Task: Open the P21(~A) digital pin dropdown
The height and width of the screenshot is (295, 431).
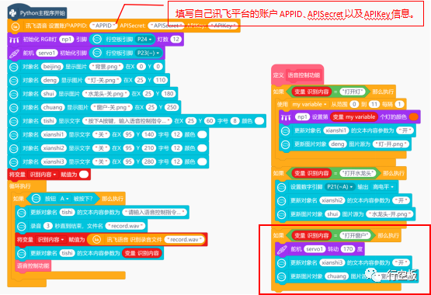Action: coord(339,187)
